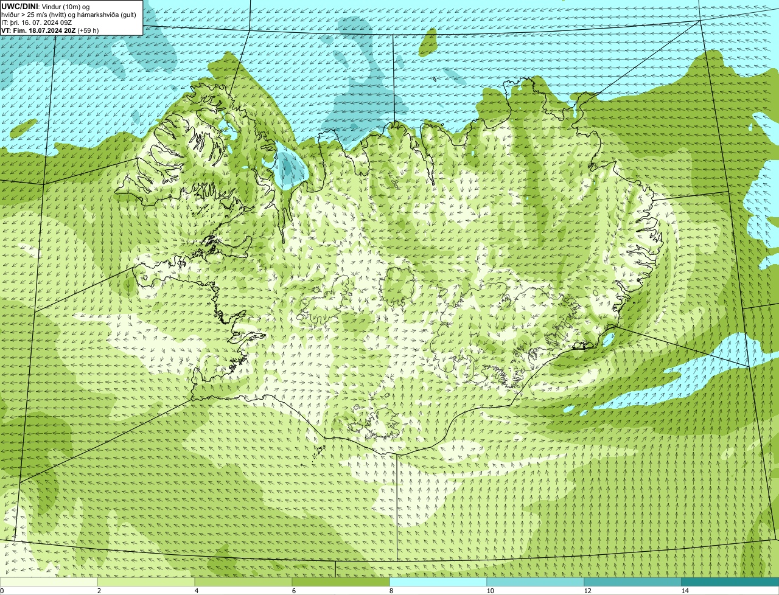
Task: Click the 'UWC/DINI: Vindur (10m) og' title line
Action: pyautogui.click(x=46, y=7)
